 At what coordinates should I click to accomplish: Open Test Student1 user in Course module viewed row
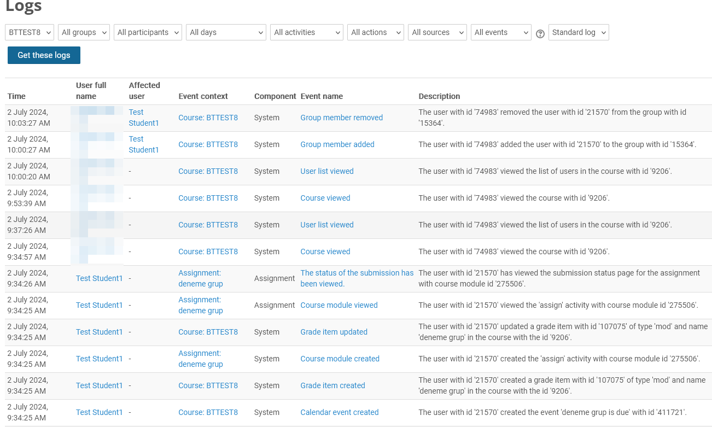pos(100,305)
